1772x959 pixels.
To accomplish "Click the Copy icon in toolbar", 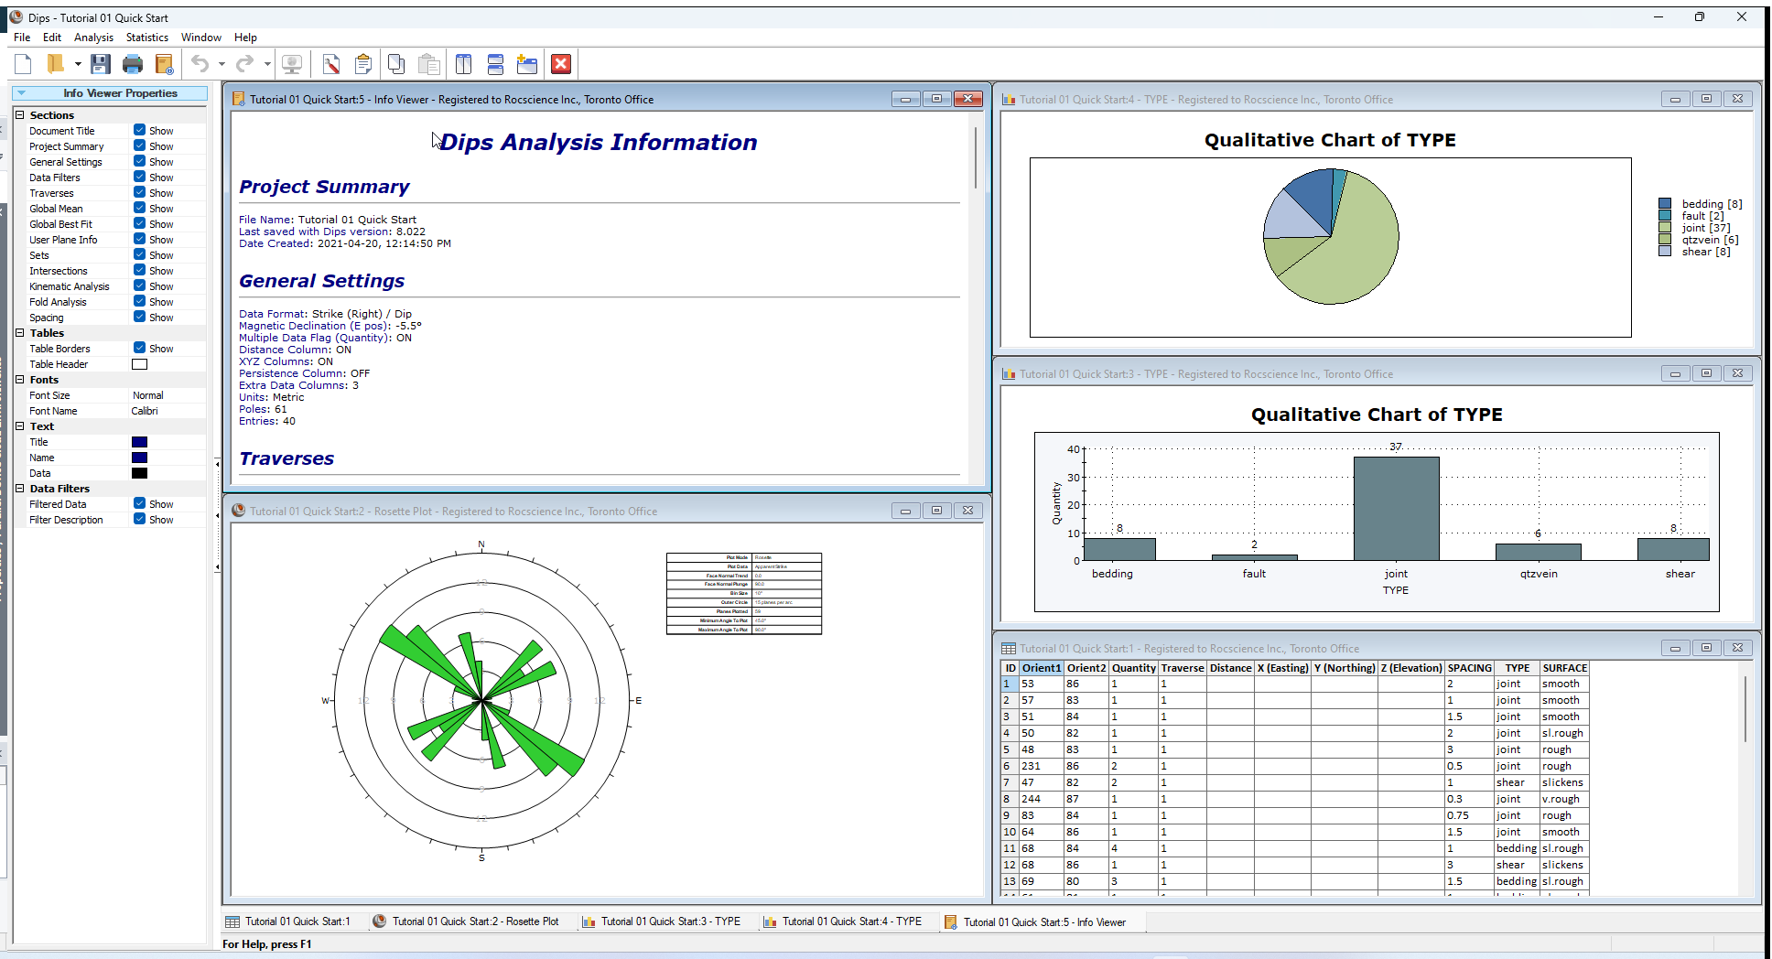I will [x=396, y=64].
